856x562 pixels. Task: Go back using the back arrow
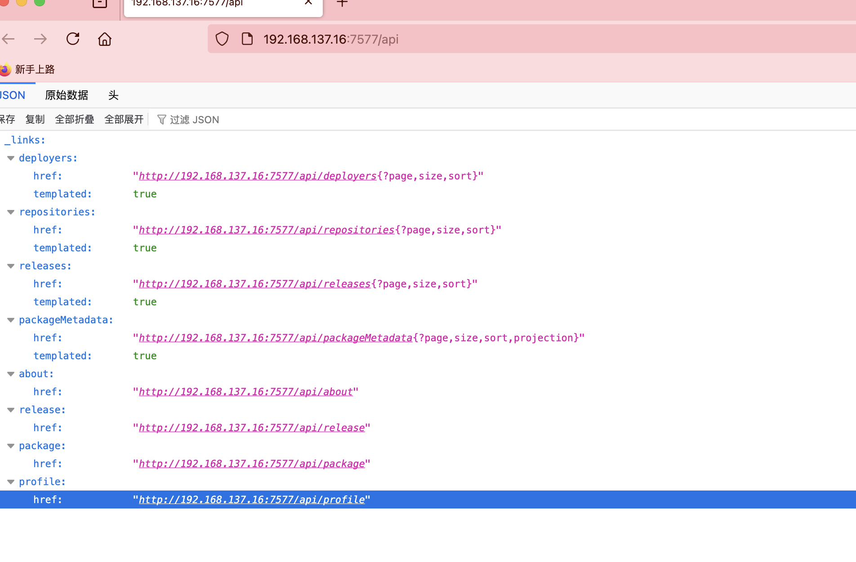pos(8,39)
